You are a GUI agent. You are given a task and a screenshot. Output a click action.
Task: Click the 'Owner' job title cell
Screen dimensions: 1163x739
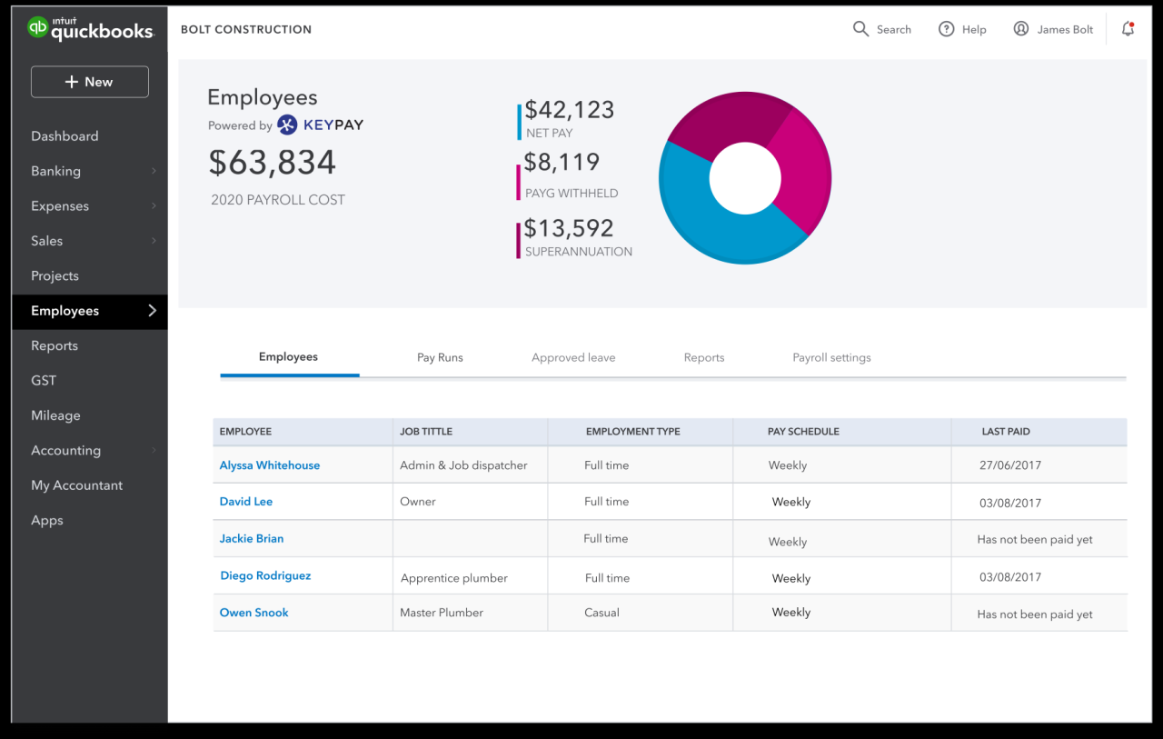tap(418, 502)
